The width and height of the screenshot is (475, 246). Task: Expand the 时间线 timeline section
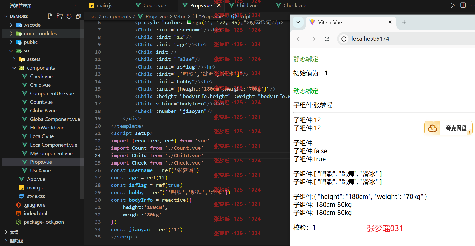point(6,241)
